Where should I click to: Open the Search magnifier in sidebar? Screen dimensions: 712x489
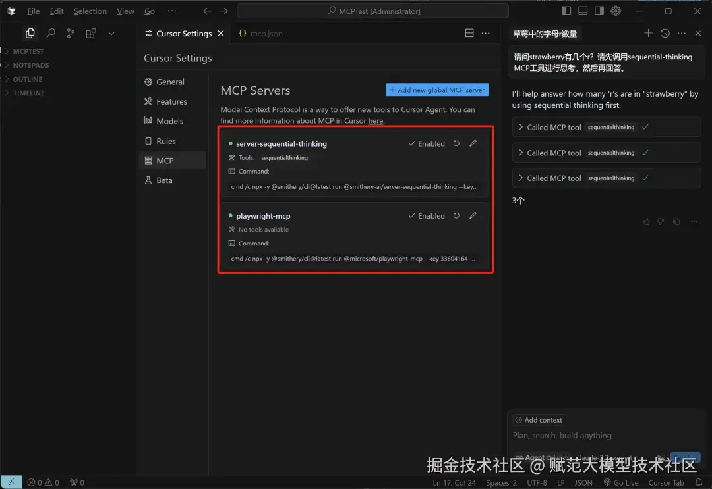(51, 33)
